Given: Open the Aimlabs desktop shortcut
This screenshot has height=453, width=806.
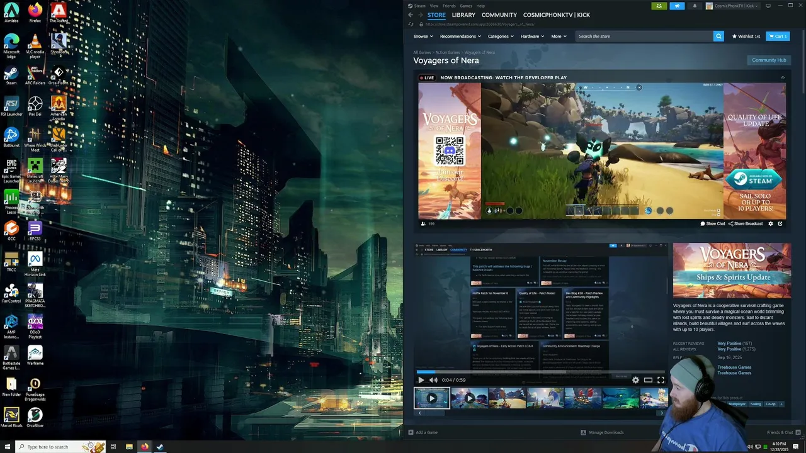Looking at the screenshot, I should coord(11,13).
